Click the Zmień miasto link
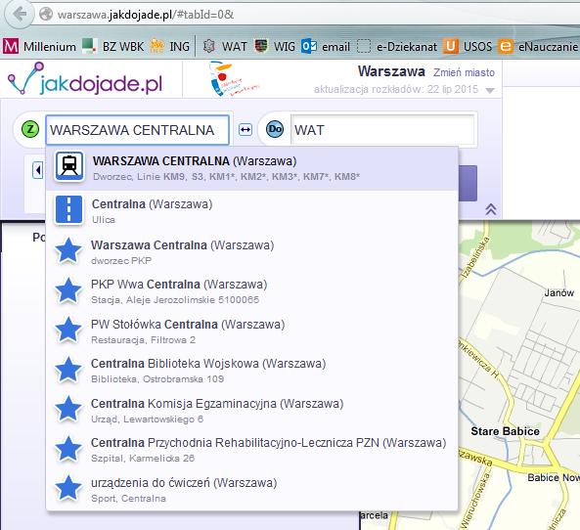This screenshot has width=580, height=530. pos(464,72)
